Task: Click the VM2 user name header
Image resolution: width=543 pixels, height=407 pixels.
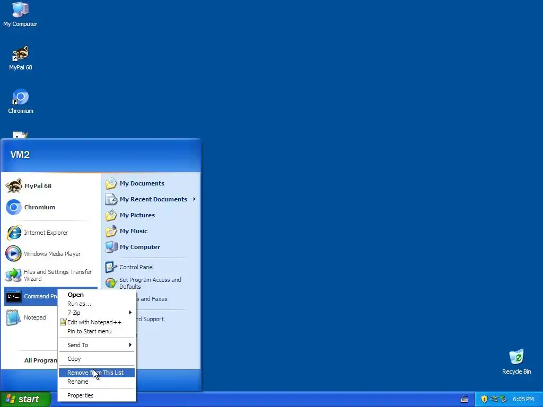Action: click(20, 154)
